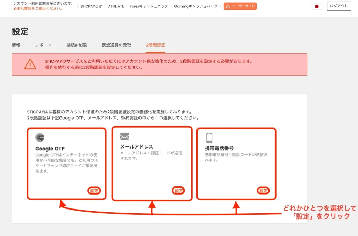Screen dimensions: 358x236
Task: Open the 情報 tab
Action: pyautogui.click(x=16, y=45)
